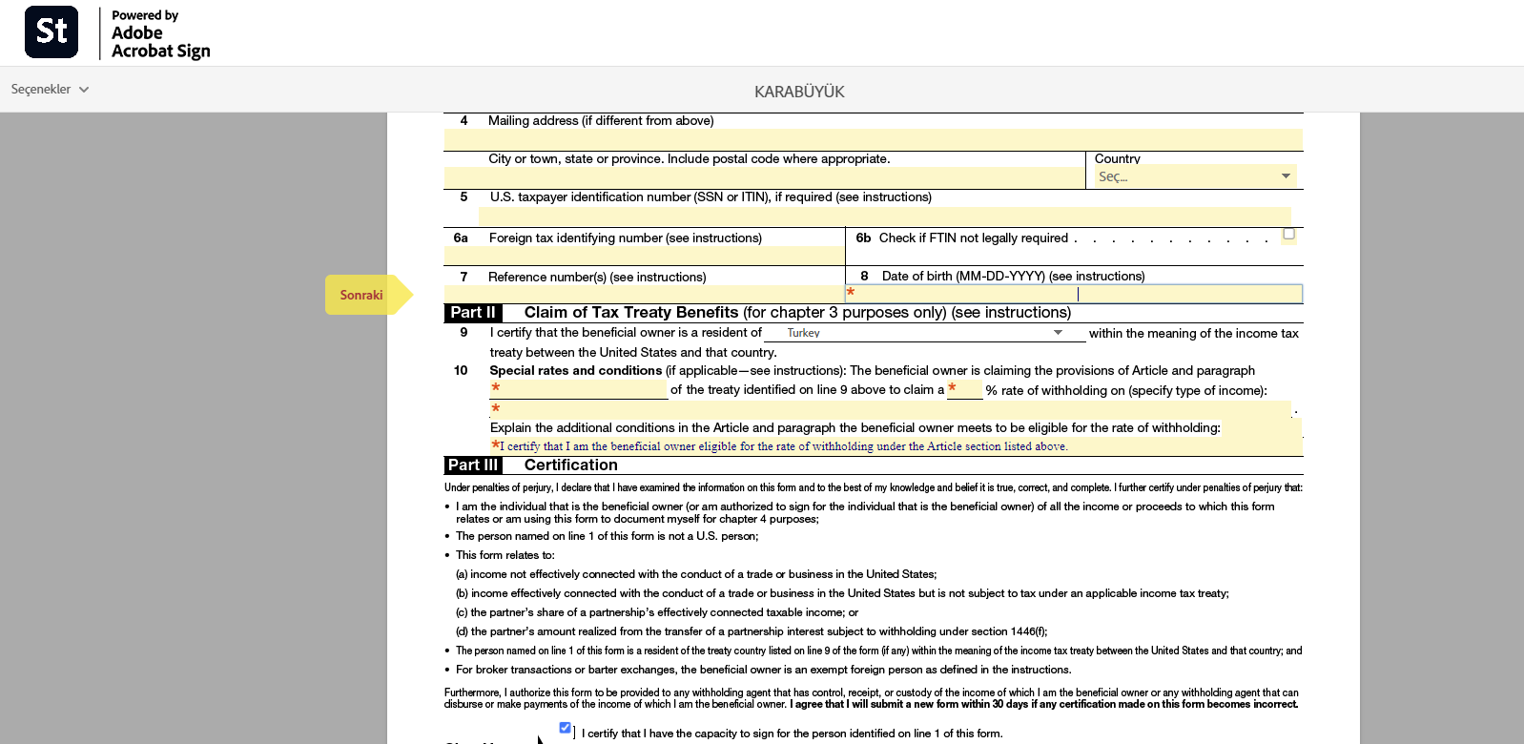Check the FTIN not legally required box
Image resolution: width=1524 pixels, height=744 pixels.
point(1288,234)
